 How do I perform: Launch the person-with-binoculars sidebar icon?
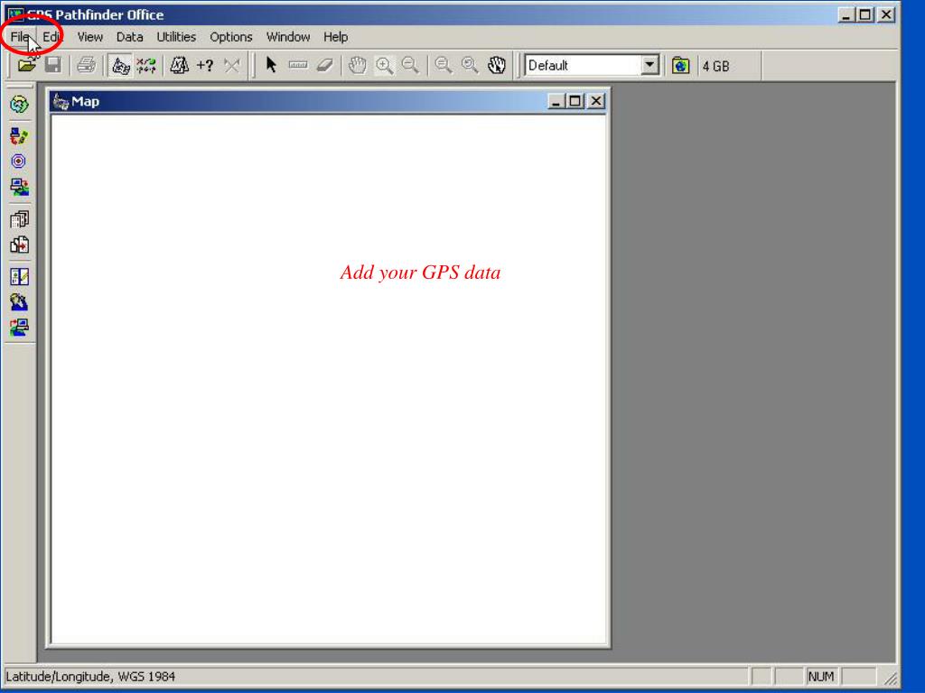click(19, 301)
